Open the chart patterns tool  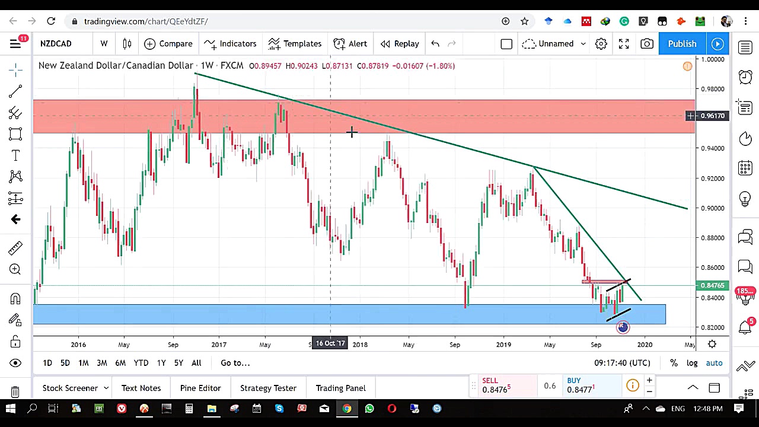click(x=15, y=176)
